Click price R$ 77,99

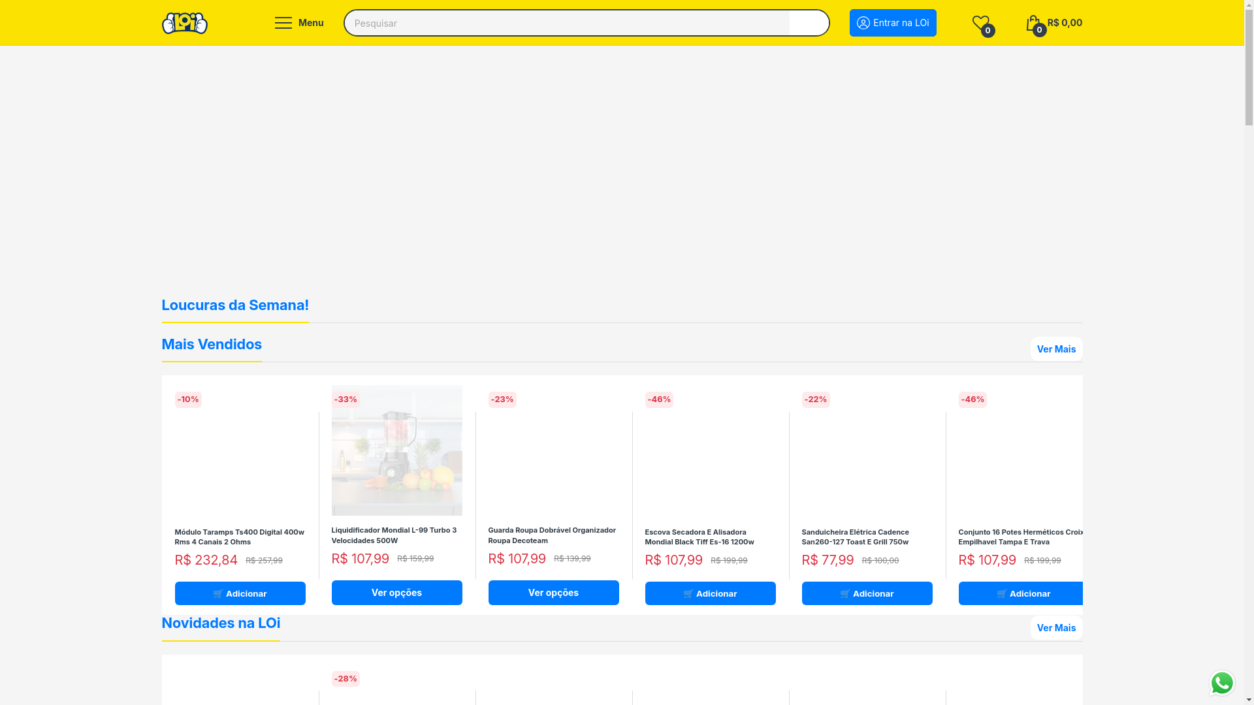[828, 560]
